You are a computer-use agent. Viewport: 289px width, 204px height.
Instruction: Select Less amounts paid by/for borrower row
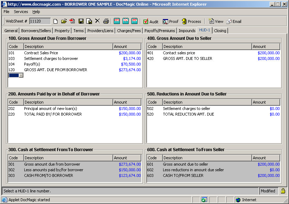(x=74, y=170)
